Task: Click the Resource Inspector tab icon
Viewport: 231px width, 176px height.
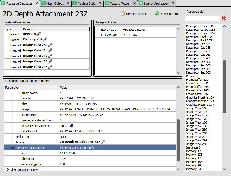Action: pyautogui.click(x=3, y=3)
